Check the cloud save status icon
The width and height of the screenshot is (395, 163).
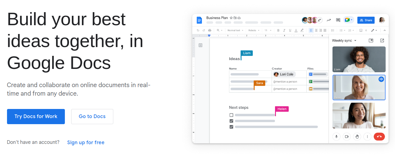pos(239,18)
